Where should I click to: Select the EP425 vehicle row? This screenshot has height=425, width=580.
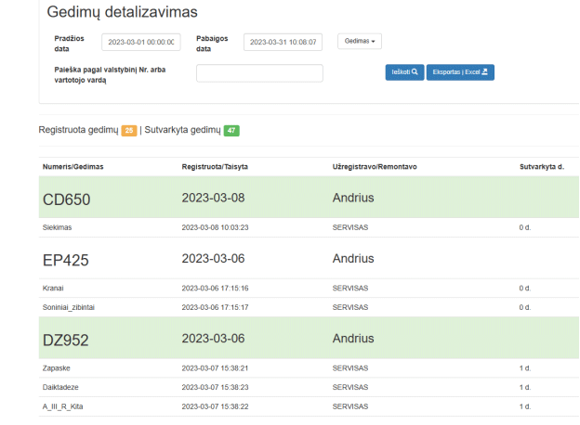(309, 258)
